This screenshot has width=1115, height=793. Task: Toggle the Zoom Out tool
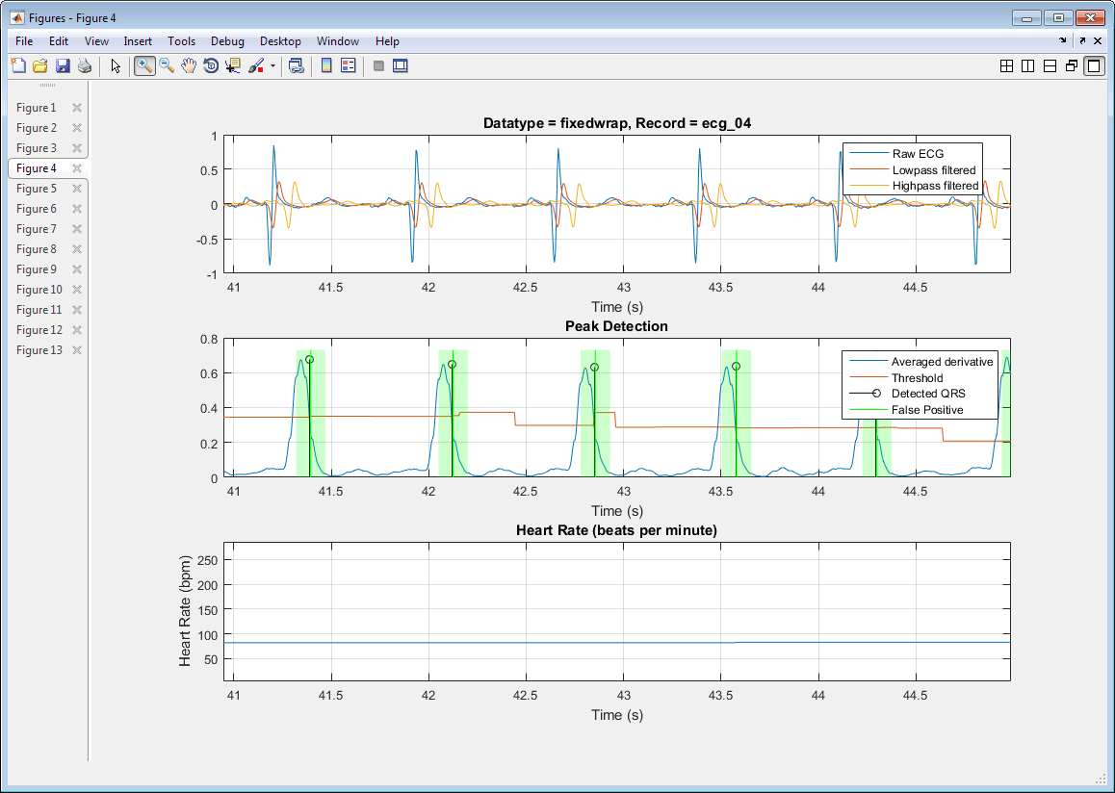coord(167,65)
